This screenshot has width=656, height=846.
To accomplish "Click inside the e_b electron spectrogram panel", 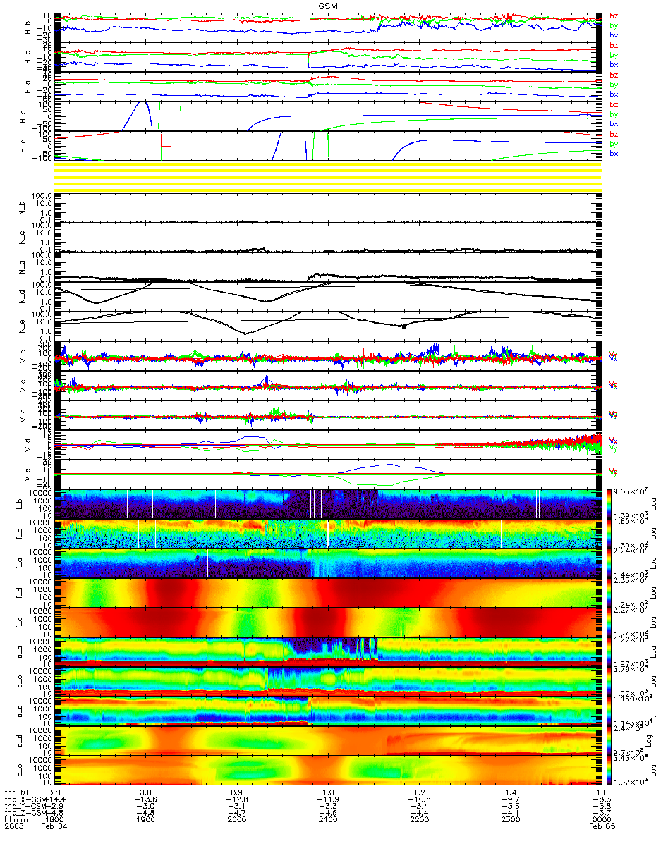I will coord(329,651).
